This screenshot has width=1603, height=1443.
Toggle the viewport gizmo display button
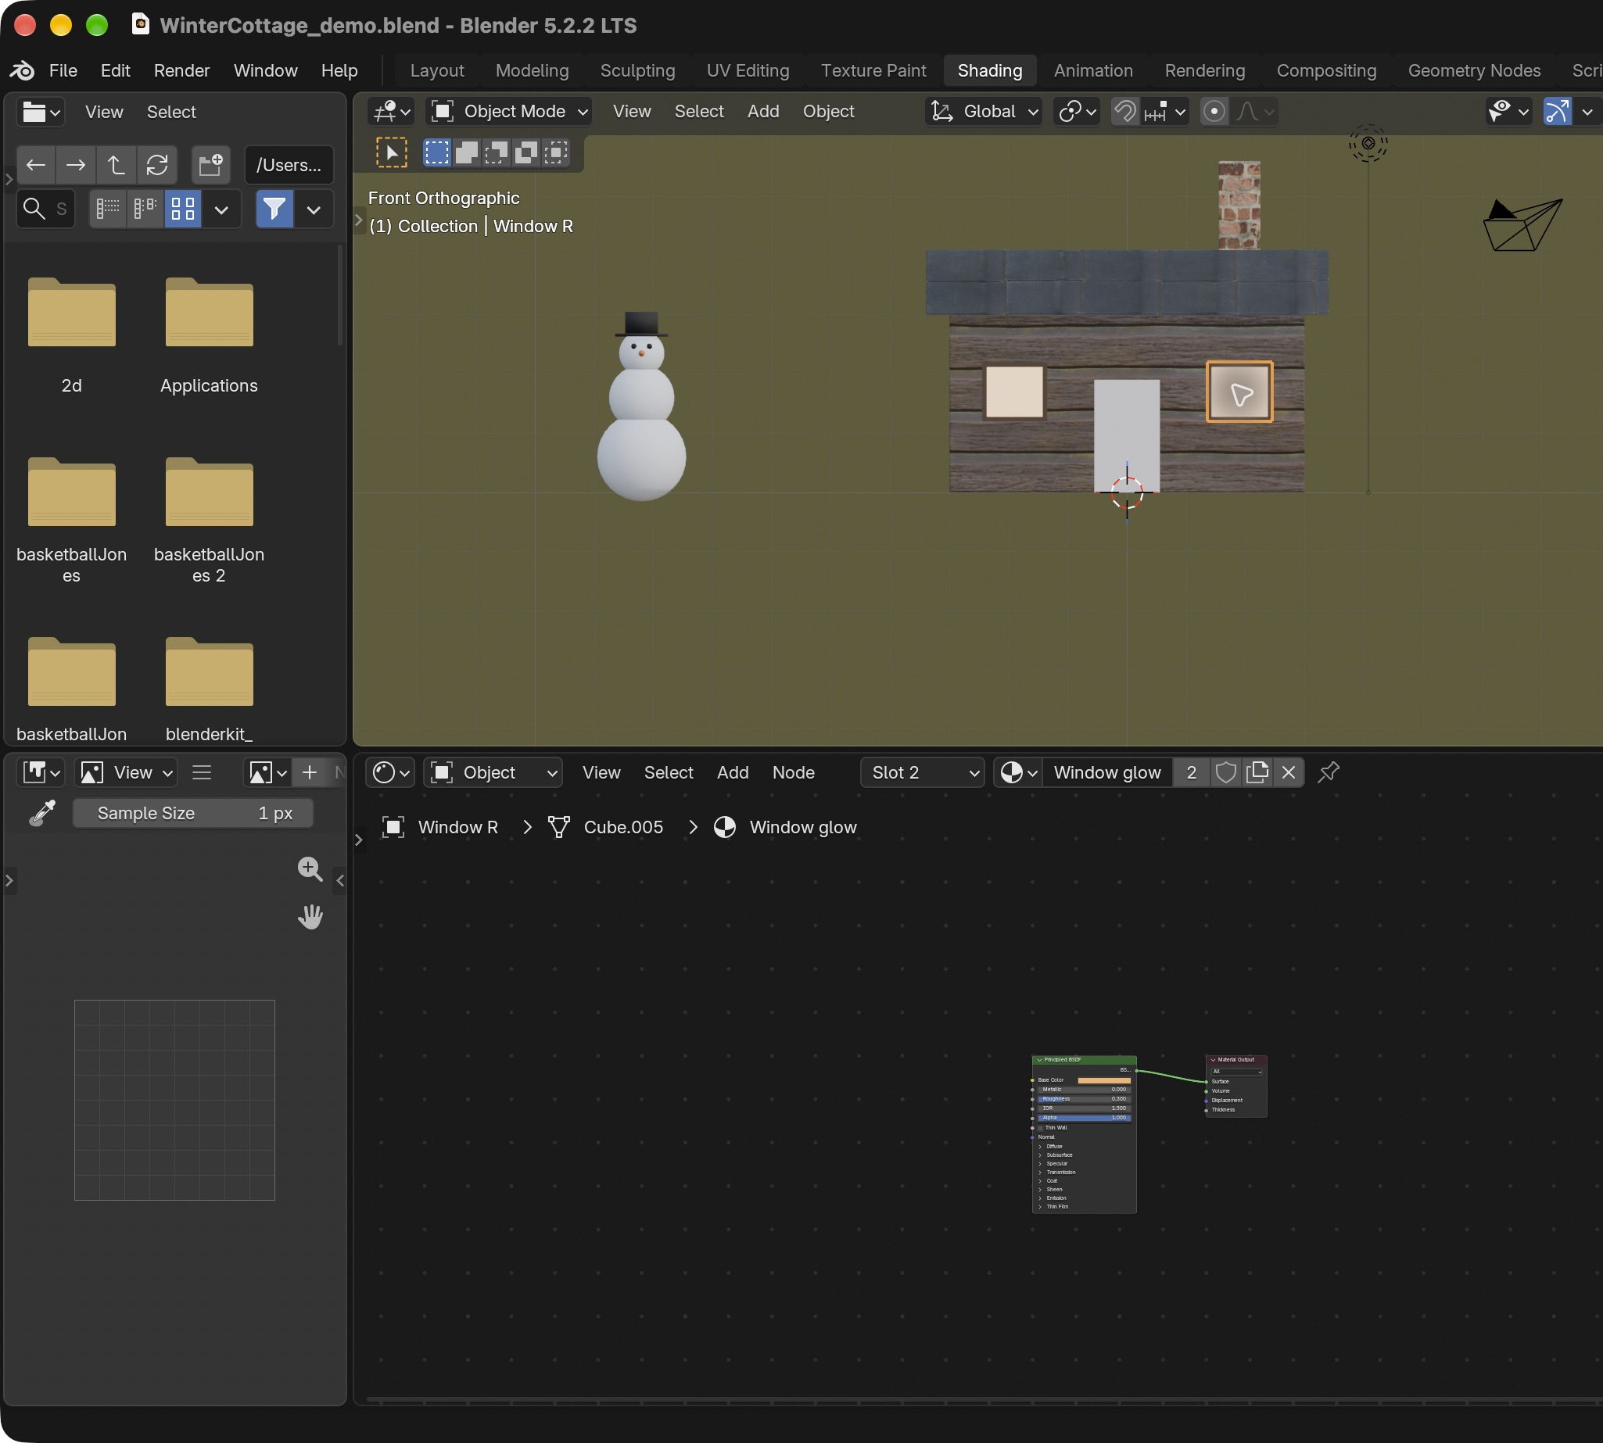[x=1557, y=112]
